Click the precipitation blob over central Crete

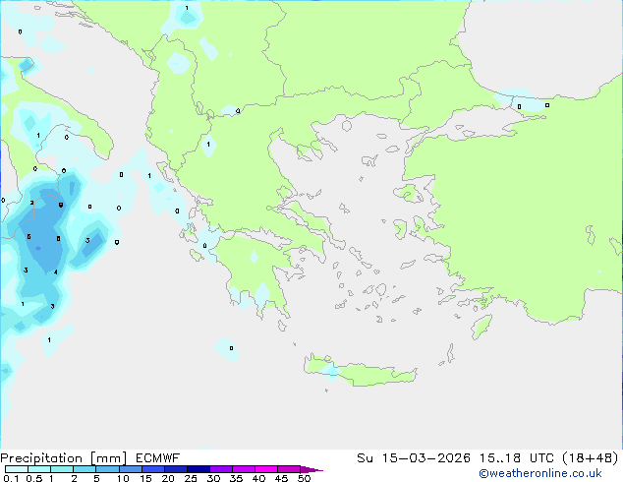(x=330, y=371)
